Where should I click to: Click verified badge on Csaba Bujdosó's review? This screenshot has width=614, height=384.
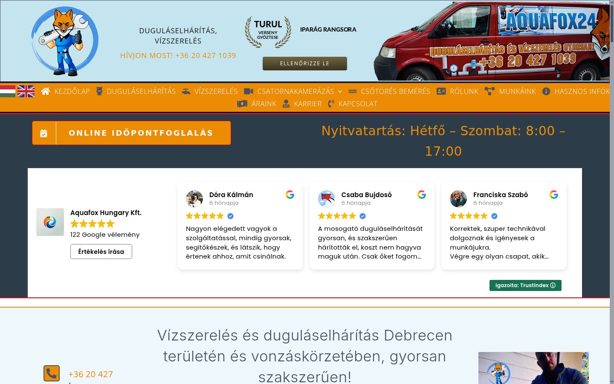click(363, 216)
